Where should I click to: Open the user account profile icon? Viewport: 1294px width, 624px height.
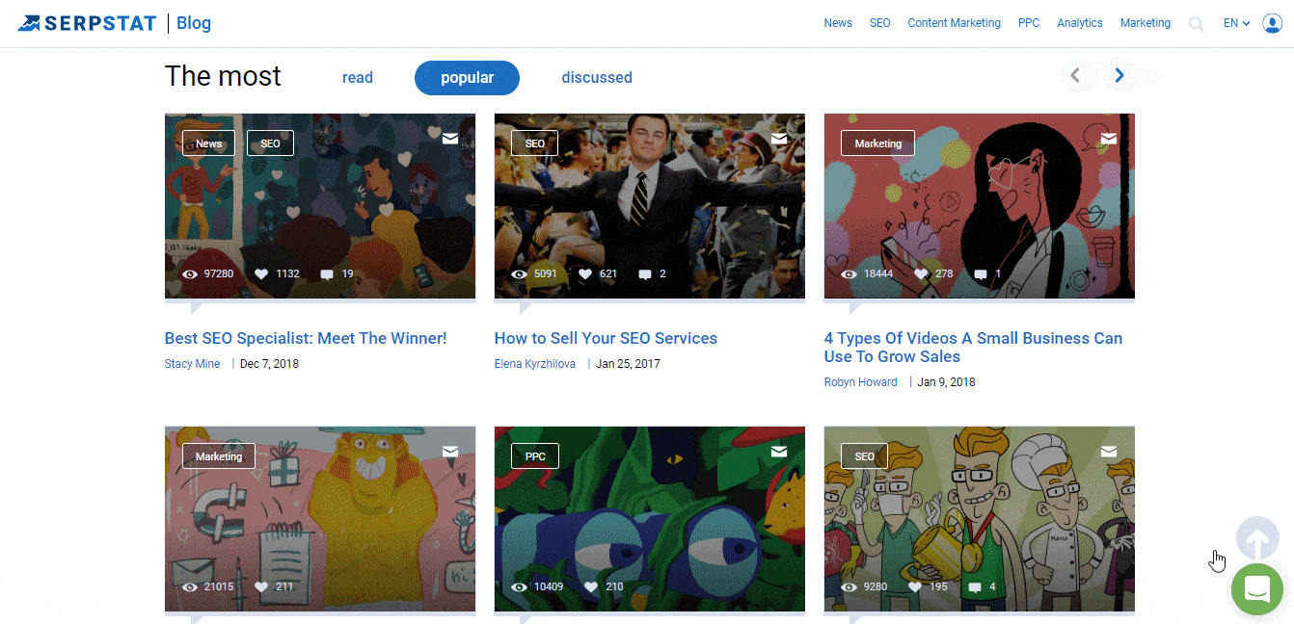(1272, 23)
